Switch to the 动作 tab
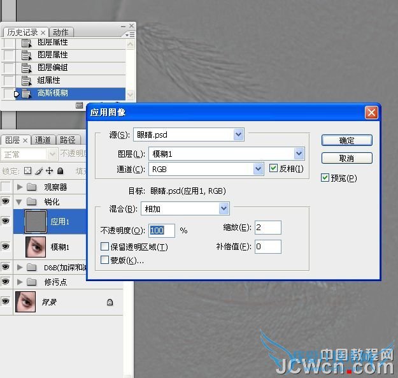Screen dimensions: 398x378 coord(60,33)
